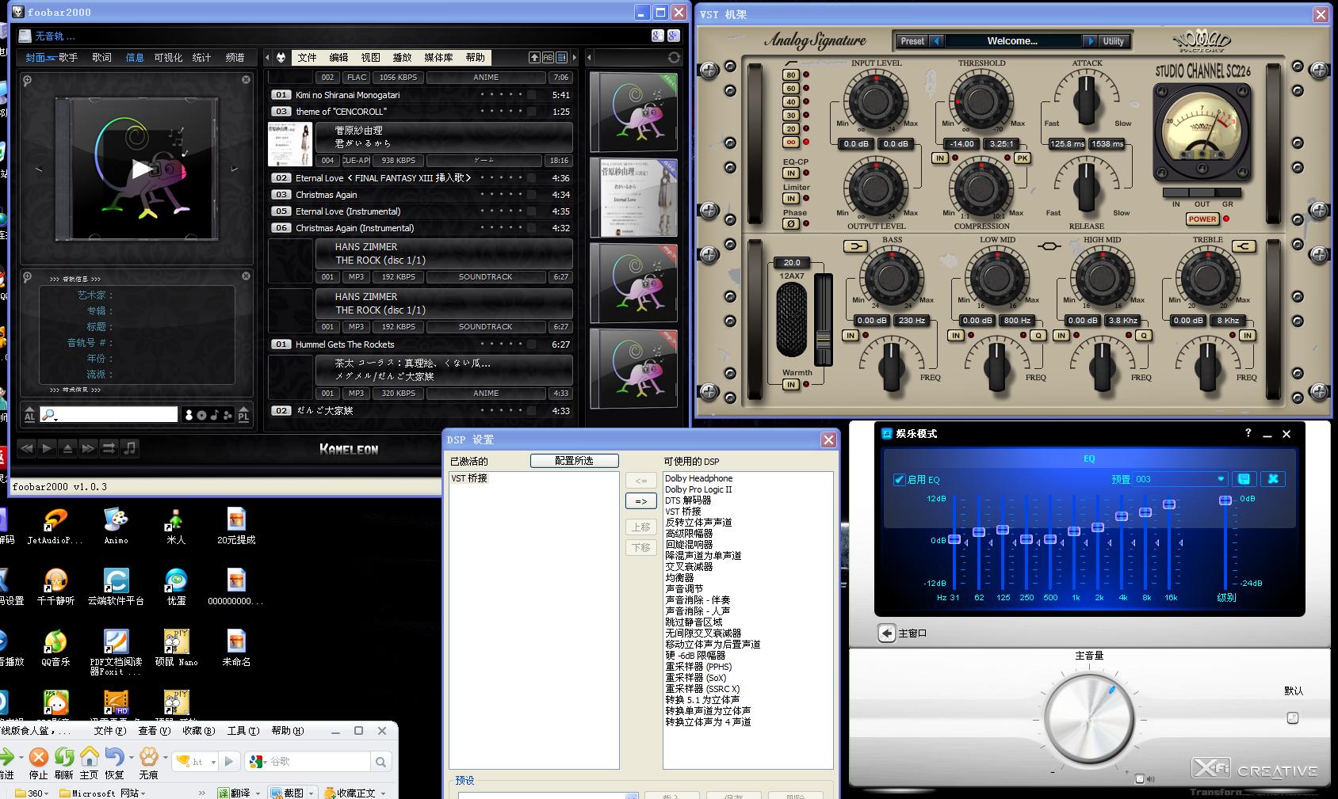This screenshot has height=799, width=1338.
Task: Click the Eject/Open button in foobar2000
Action: [67, 448]
